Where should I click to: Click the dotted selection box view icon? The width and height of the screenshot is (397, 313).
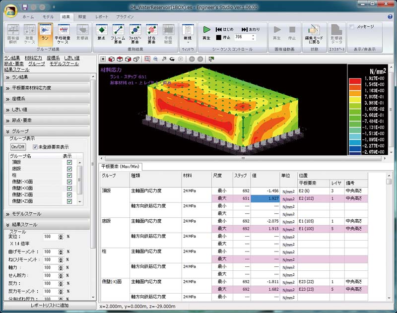click(103, 59)
